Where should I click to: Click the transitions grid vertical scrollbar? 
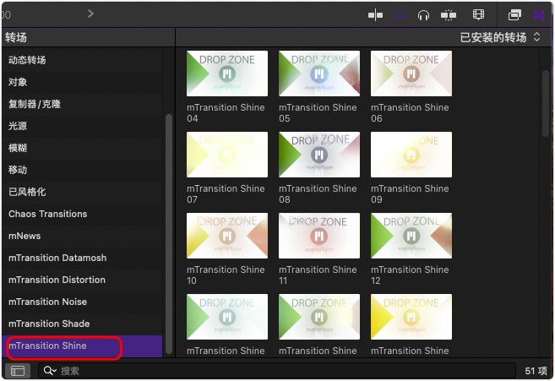point(546,103)
